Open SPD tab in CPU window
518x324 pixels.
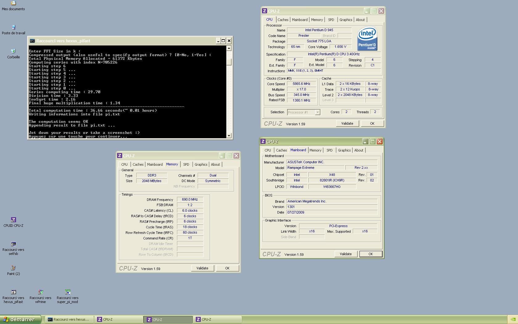(x=331, y=20)
